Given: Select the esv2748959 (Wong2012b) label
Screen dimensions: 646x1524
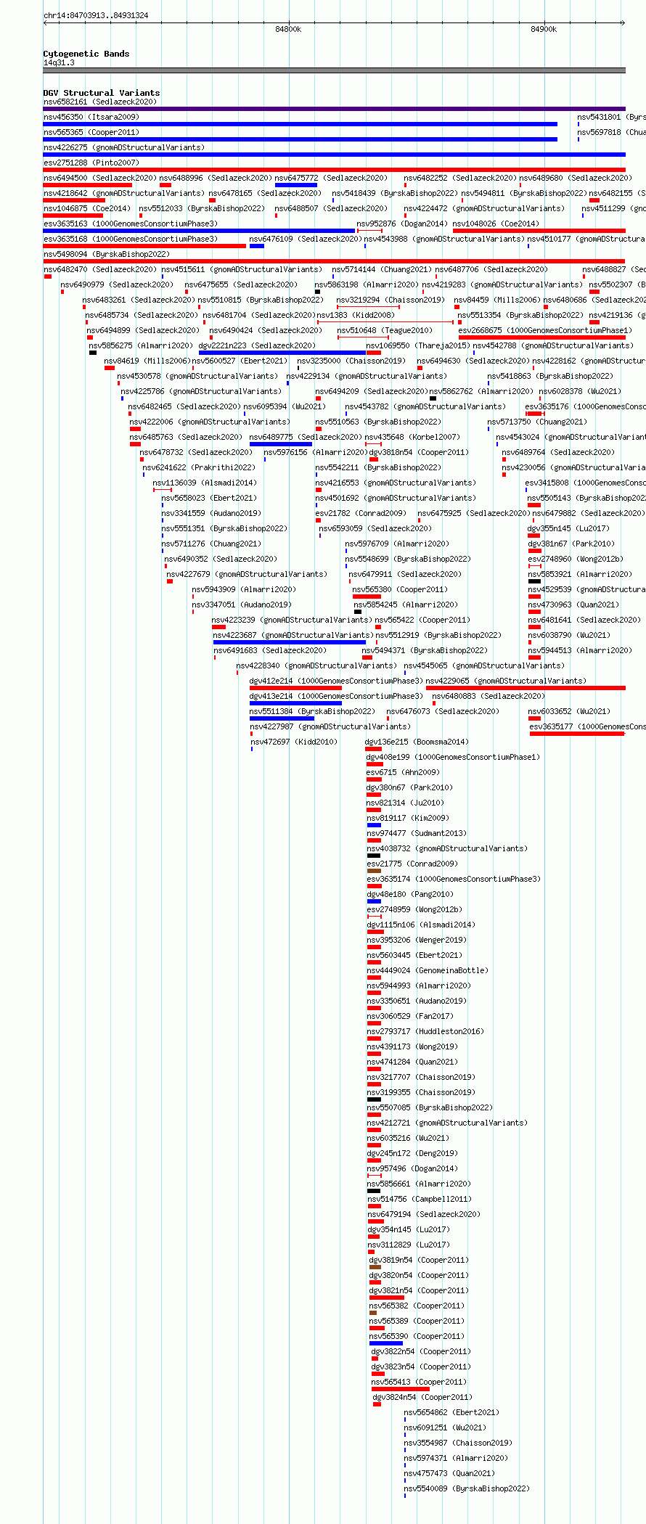Looking at the screenshot, I should (414, 909).
